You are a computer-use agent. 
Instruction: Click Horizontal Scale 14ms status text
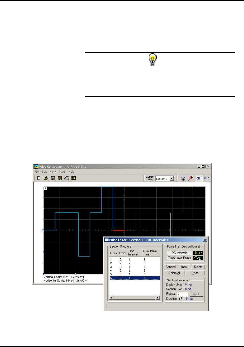(65, 281)
